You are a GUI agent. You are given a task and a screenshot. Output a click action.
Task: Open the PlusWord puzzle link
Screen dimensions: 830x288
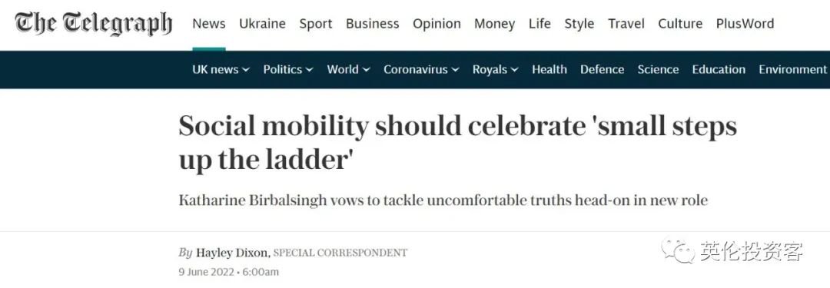tap(745, 24)
